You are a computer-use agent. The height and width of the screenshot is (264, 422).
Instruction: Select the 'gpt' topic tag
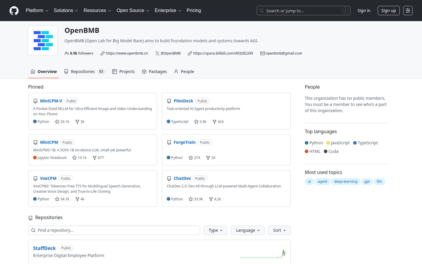367,182
